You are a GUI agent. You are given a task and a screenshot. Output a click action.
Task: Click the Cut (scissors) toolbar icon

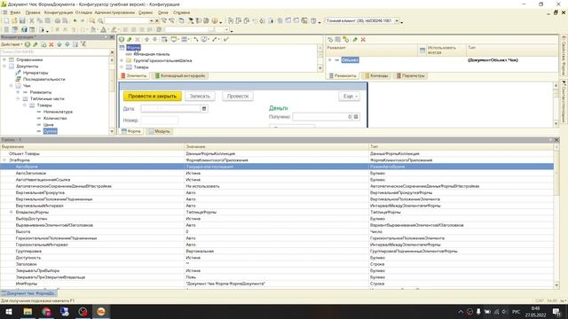coord(32,21)
